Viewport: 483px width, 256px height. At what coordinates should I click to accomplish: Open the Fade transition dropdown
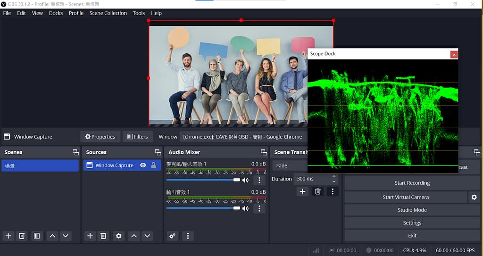290,165
